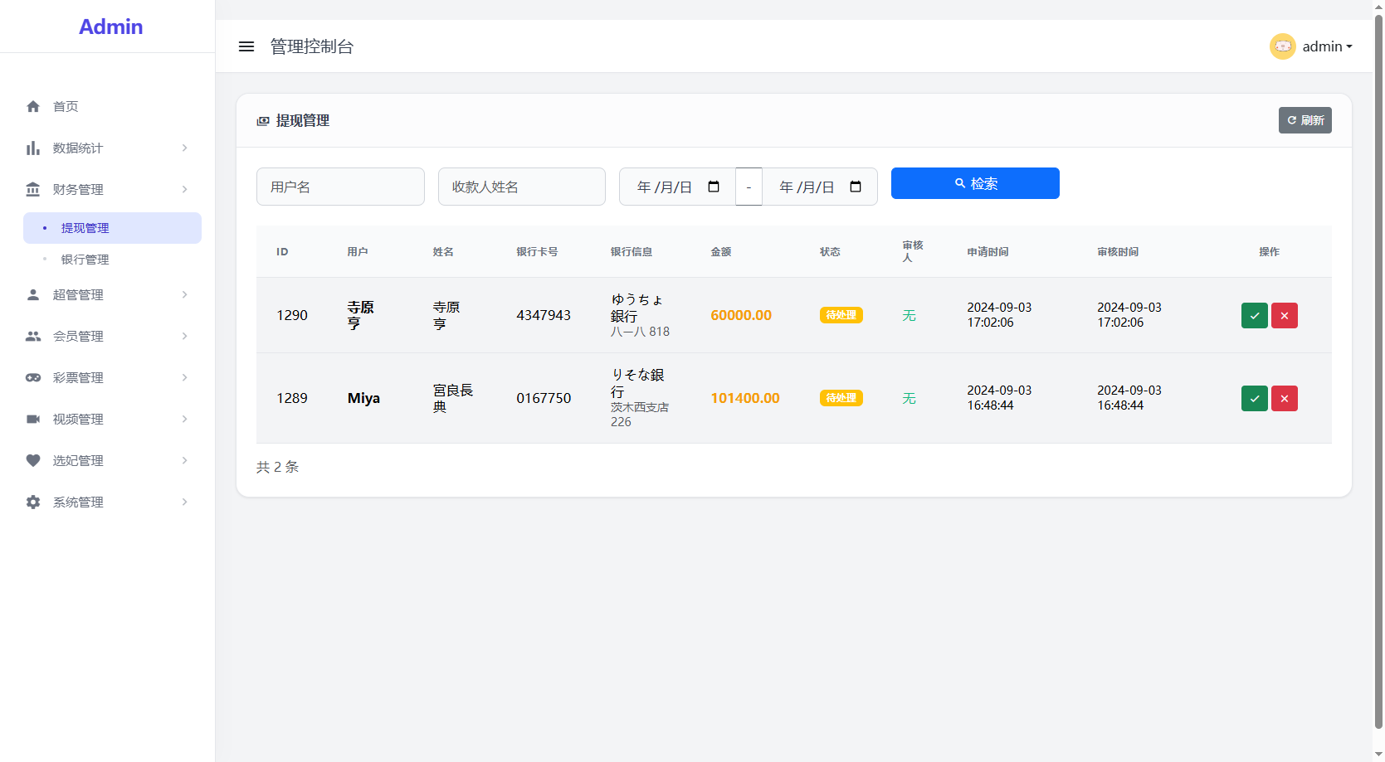Approve withdrawal 1290 with green check button
The height and width of the screenshot is (762, 1385).
click(x=1254, y=315)
